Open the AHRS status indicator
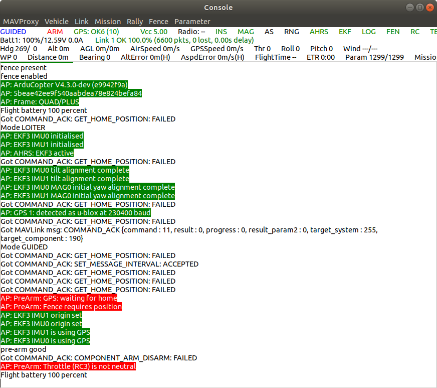The image size is (437, 388). (319, 32)
